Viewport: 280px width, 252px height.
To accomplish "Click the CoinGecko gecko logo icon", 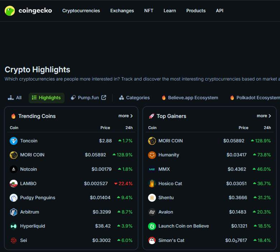I will [x=10, y=11].
